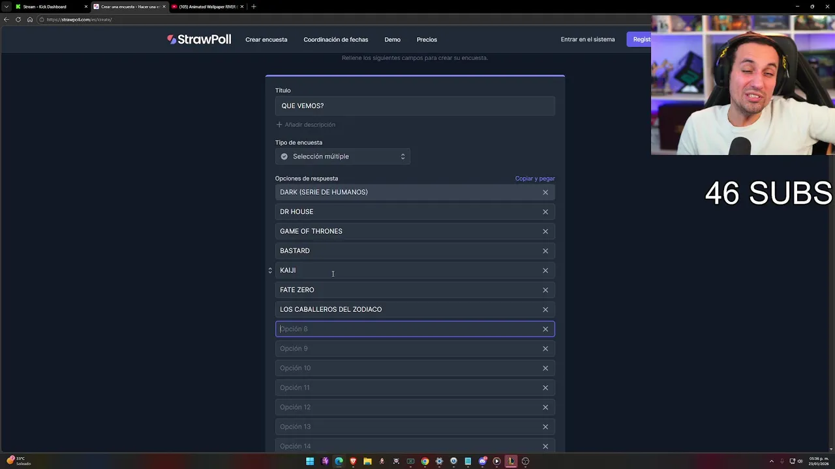Delete the GAME OF THRONES option
Viewport: 835px width, 469px height.
tap(545, 231)
